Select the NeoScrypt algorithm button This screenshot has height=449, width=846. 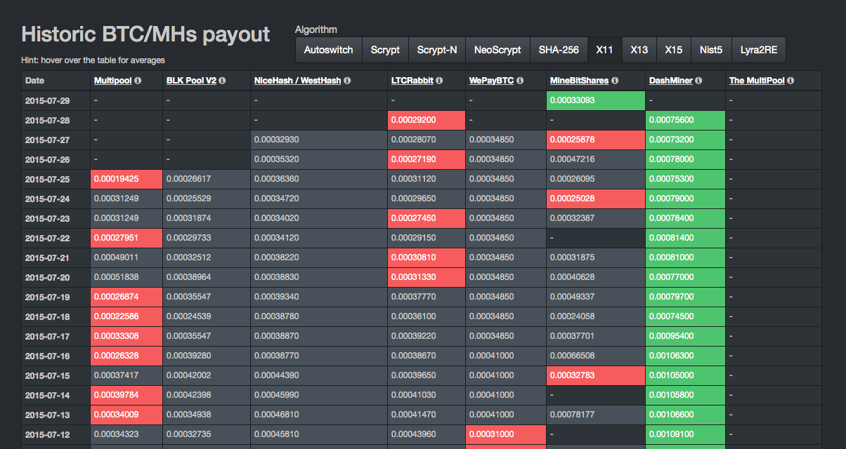(x=497, y=50)
